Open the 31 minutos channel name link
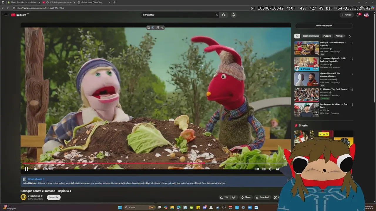The height and width of the screenshot is (211, 376). click(x=34, y=196)
